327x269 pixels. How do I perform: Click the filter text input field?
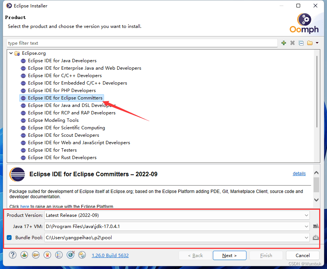pyautogui.click(x=142, y=43)
